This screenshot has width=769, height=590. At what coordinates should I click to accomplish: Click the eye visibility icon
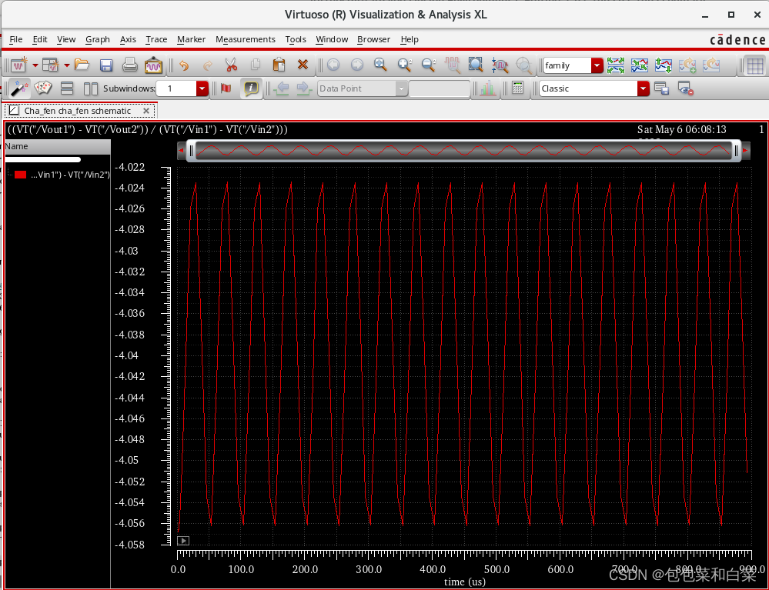tap(685, 88)
